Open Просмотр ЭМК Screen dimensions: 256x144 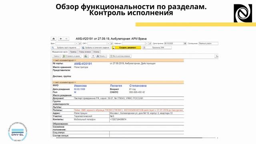click(x=157, y=48)
